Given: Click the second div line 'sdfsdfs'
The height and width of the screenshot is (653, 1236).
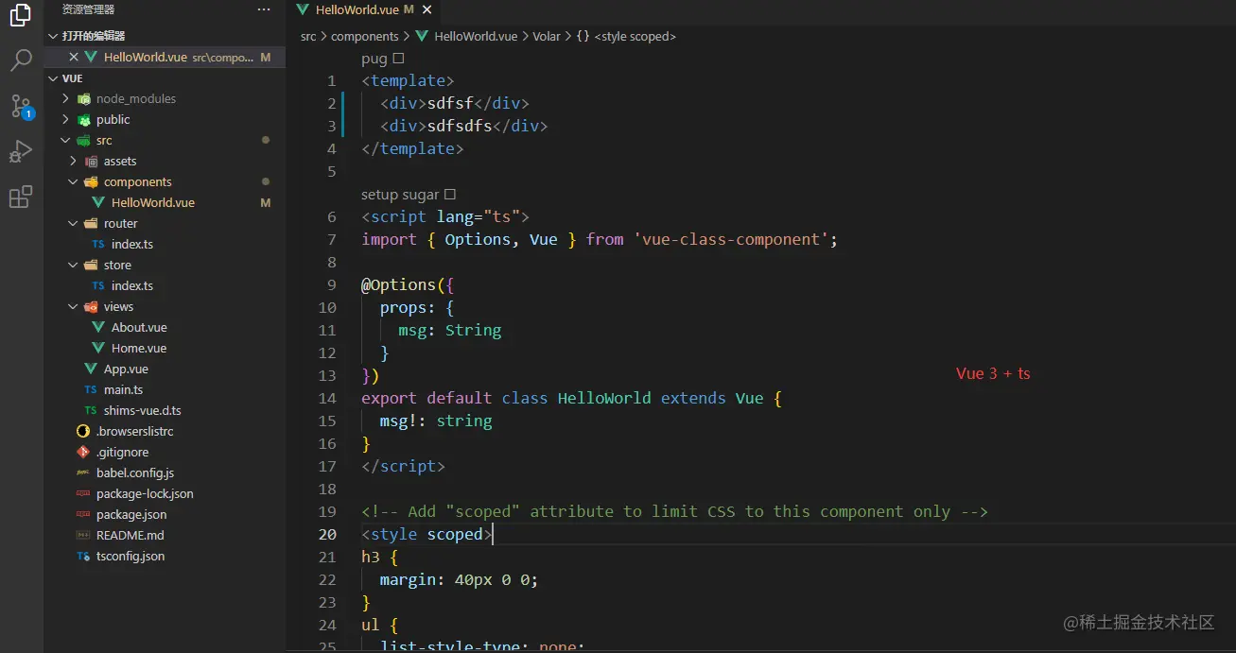Looking at the screenshot, I should pos(464,126).
